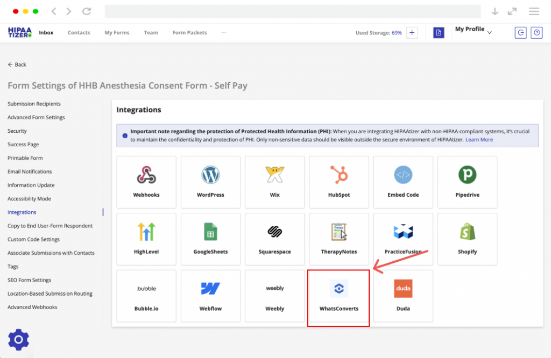Open the browser hamburger menu
551x358 pixels.
pyautogui.click(x=534, y=11)
